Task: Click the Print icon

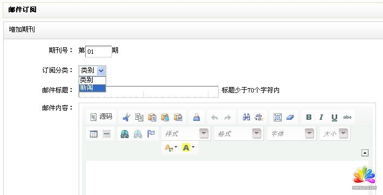Action: (197, 117)
